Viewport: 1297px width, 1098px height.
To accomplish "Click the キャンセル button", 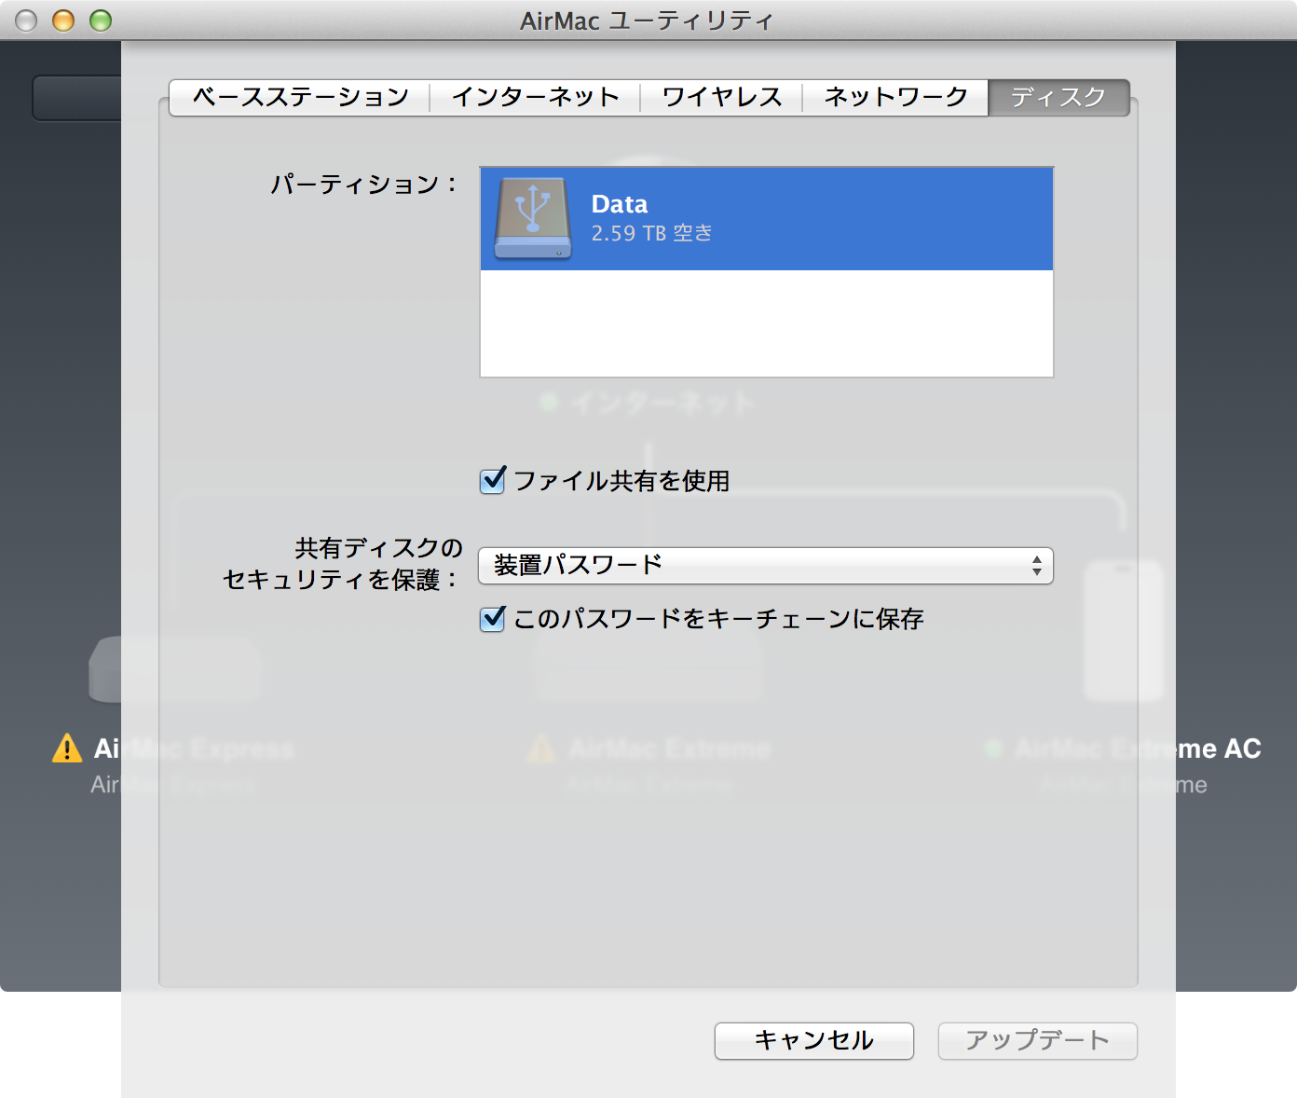I will (x=814, y=1040).
